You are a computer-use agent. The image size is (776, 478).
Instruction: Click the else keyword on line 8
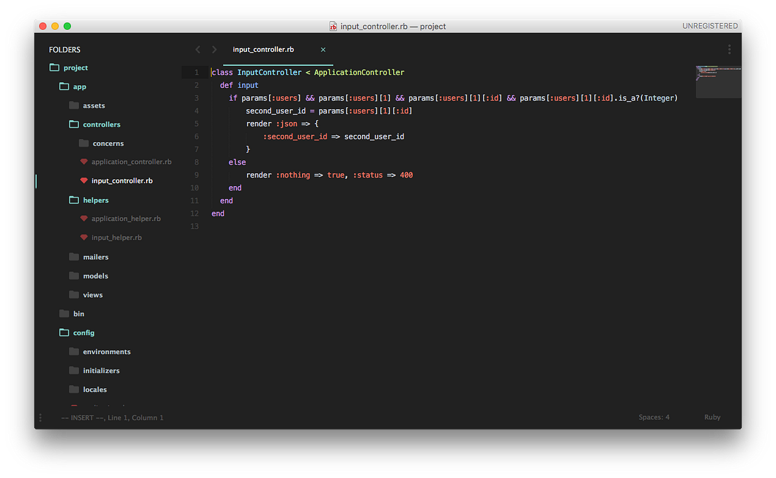(237, 162)
